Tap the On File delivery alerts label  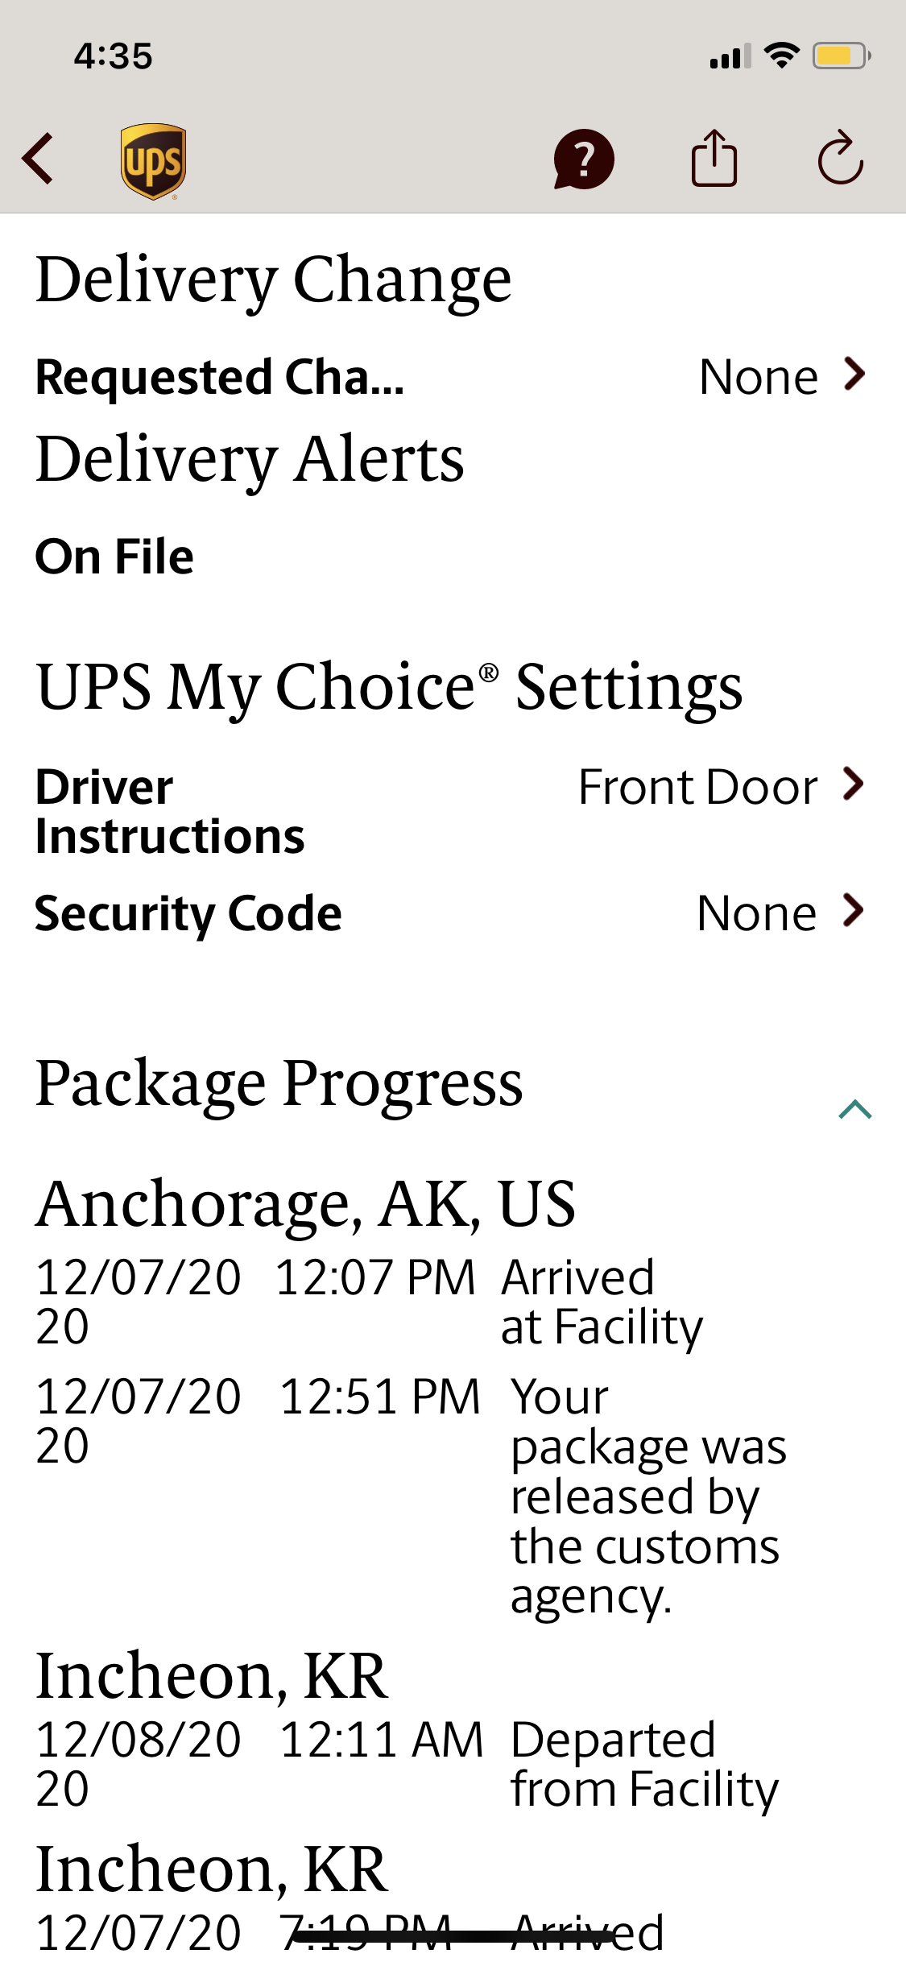[114, 557]
